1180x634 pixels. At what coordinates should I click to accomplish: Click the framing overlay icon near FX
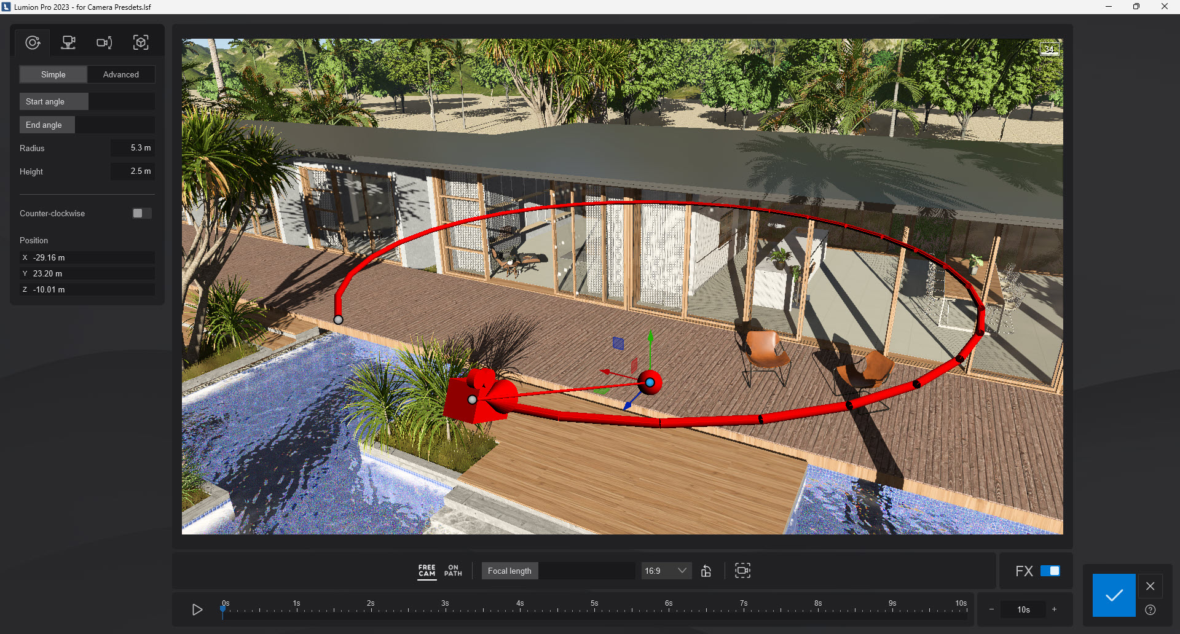(743, 570)
